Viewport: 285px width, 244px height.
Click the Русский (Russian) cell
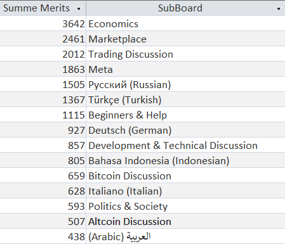pos(185,84)
